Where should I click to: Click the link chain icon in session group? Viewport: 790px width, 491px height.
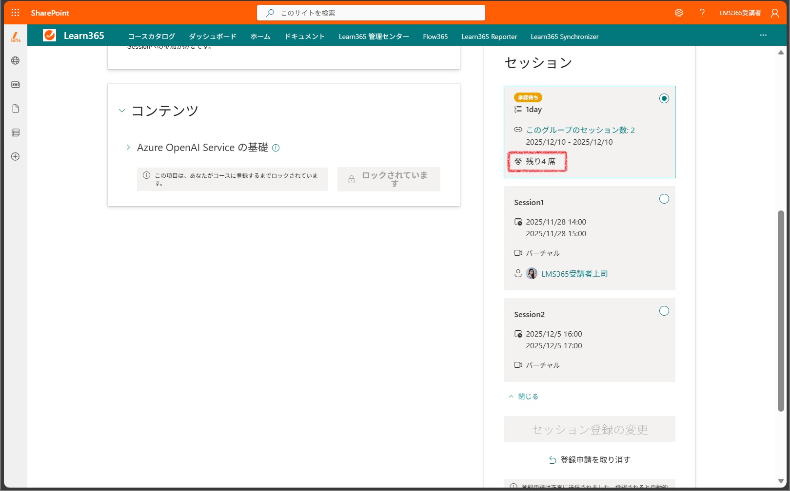click(x=518, y=130)
